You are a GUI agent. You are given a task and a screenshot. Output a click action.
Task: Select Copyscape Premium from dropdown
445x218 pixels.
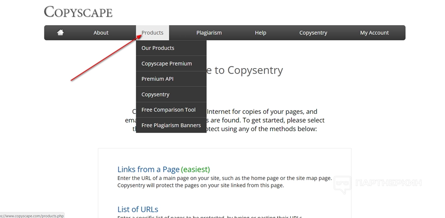pos(171,64)
